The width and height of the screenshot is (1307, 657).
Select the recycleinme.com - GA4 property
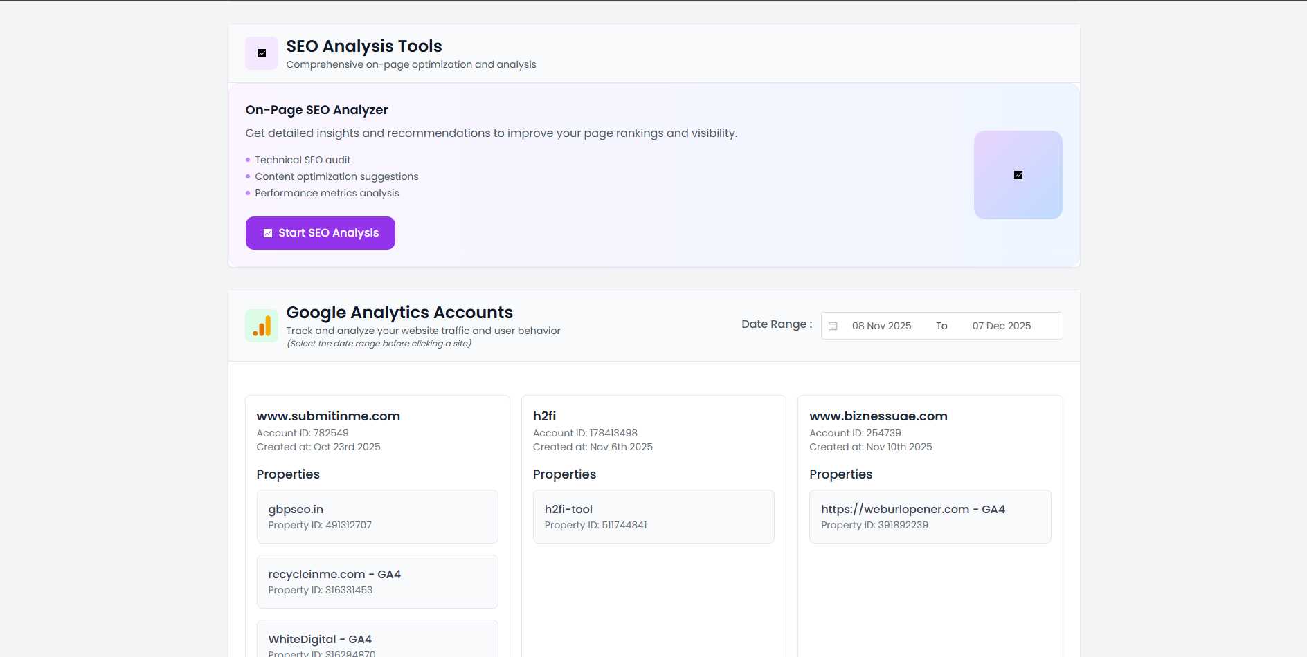tap(377, 581)
